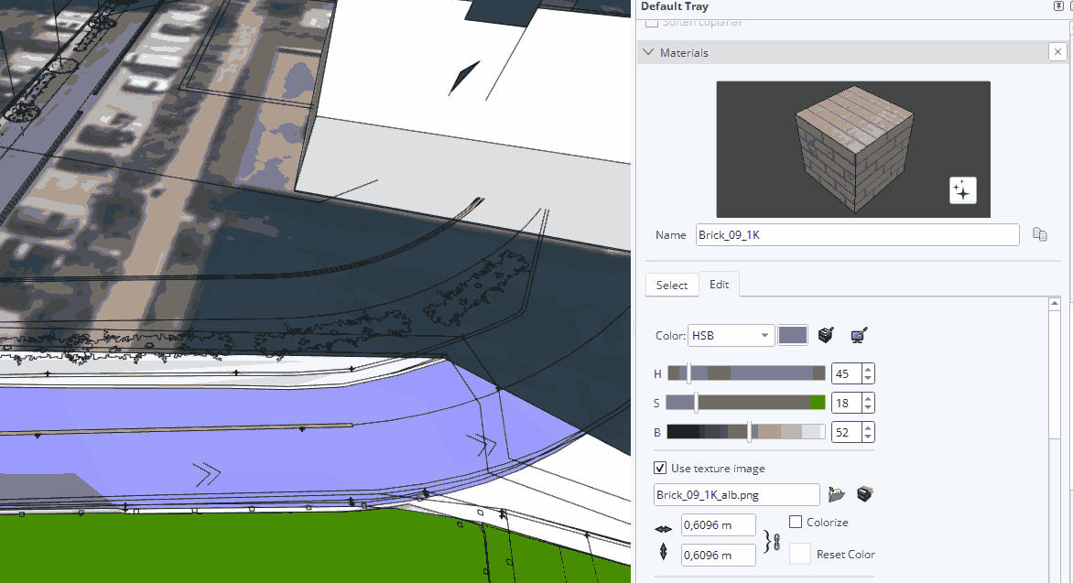Viewport: 1073px width, 583px height.
Task: Click the material Name field Brick_09_1K
Action: (858, 234)
